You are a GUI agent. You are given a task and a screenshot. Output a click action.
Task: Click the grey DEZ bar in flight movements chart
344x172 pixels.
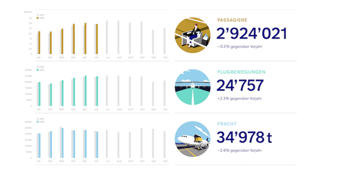click(x=164, y=93)
